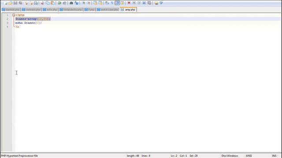Screen dimensions: 282x158
Task: Click 'lines : 4' in the status bar
Action: pos(146,156)
